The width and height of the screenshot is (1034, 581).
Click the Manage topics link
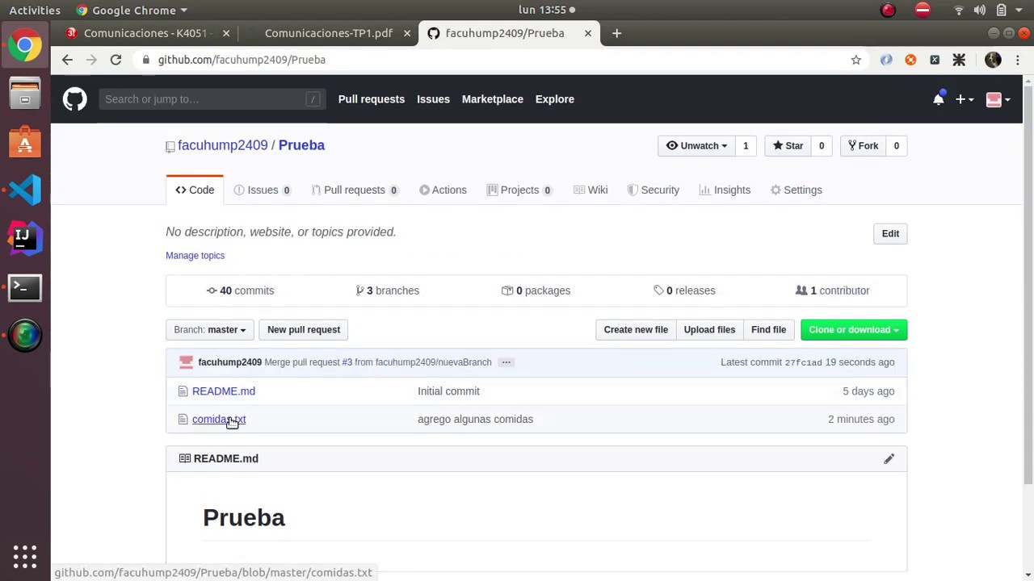[x=195, y=256]
